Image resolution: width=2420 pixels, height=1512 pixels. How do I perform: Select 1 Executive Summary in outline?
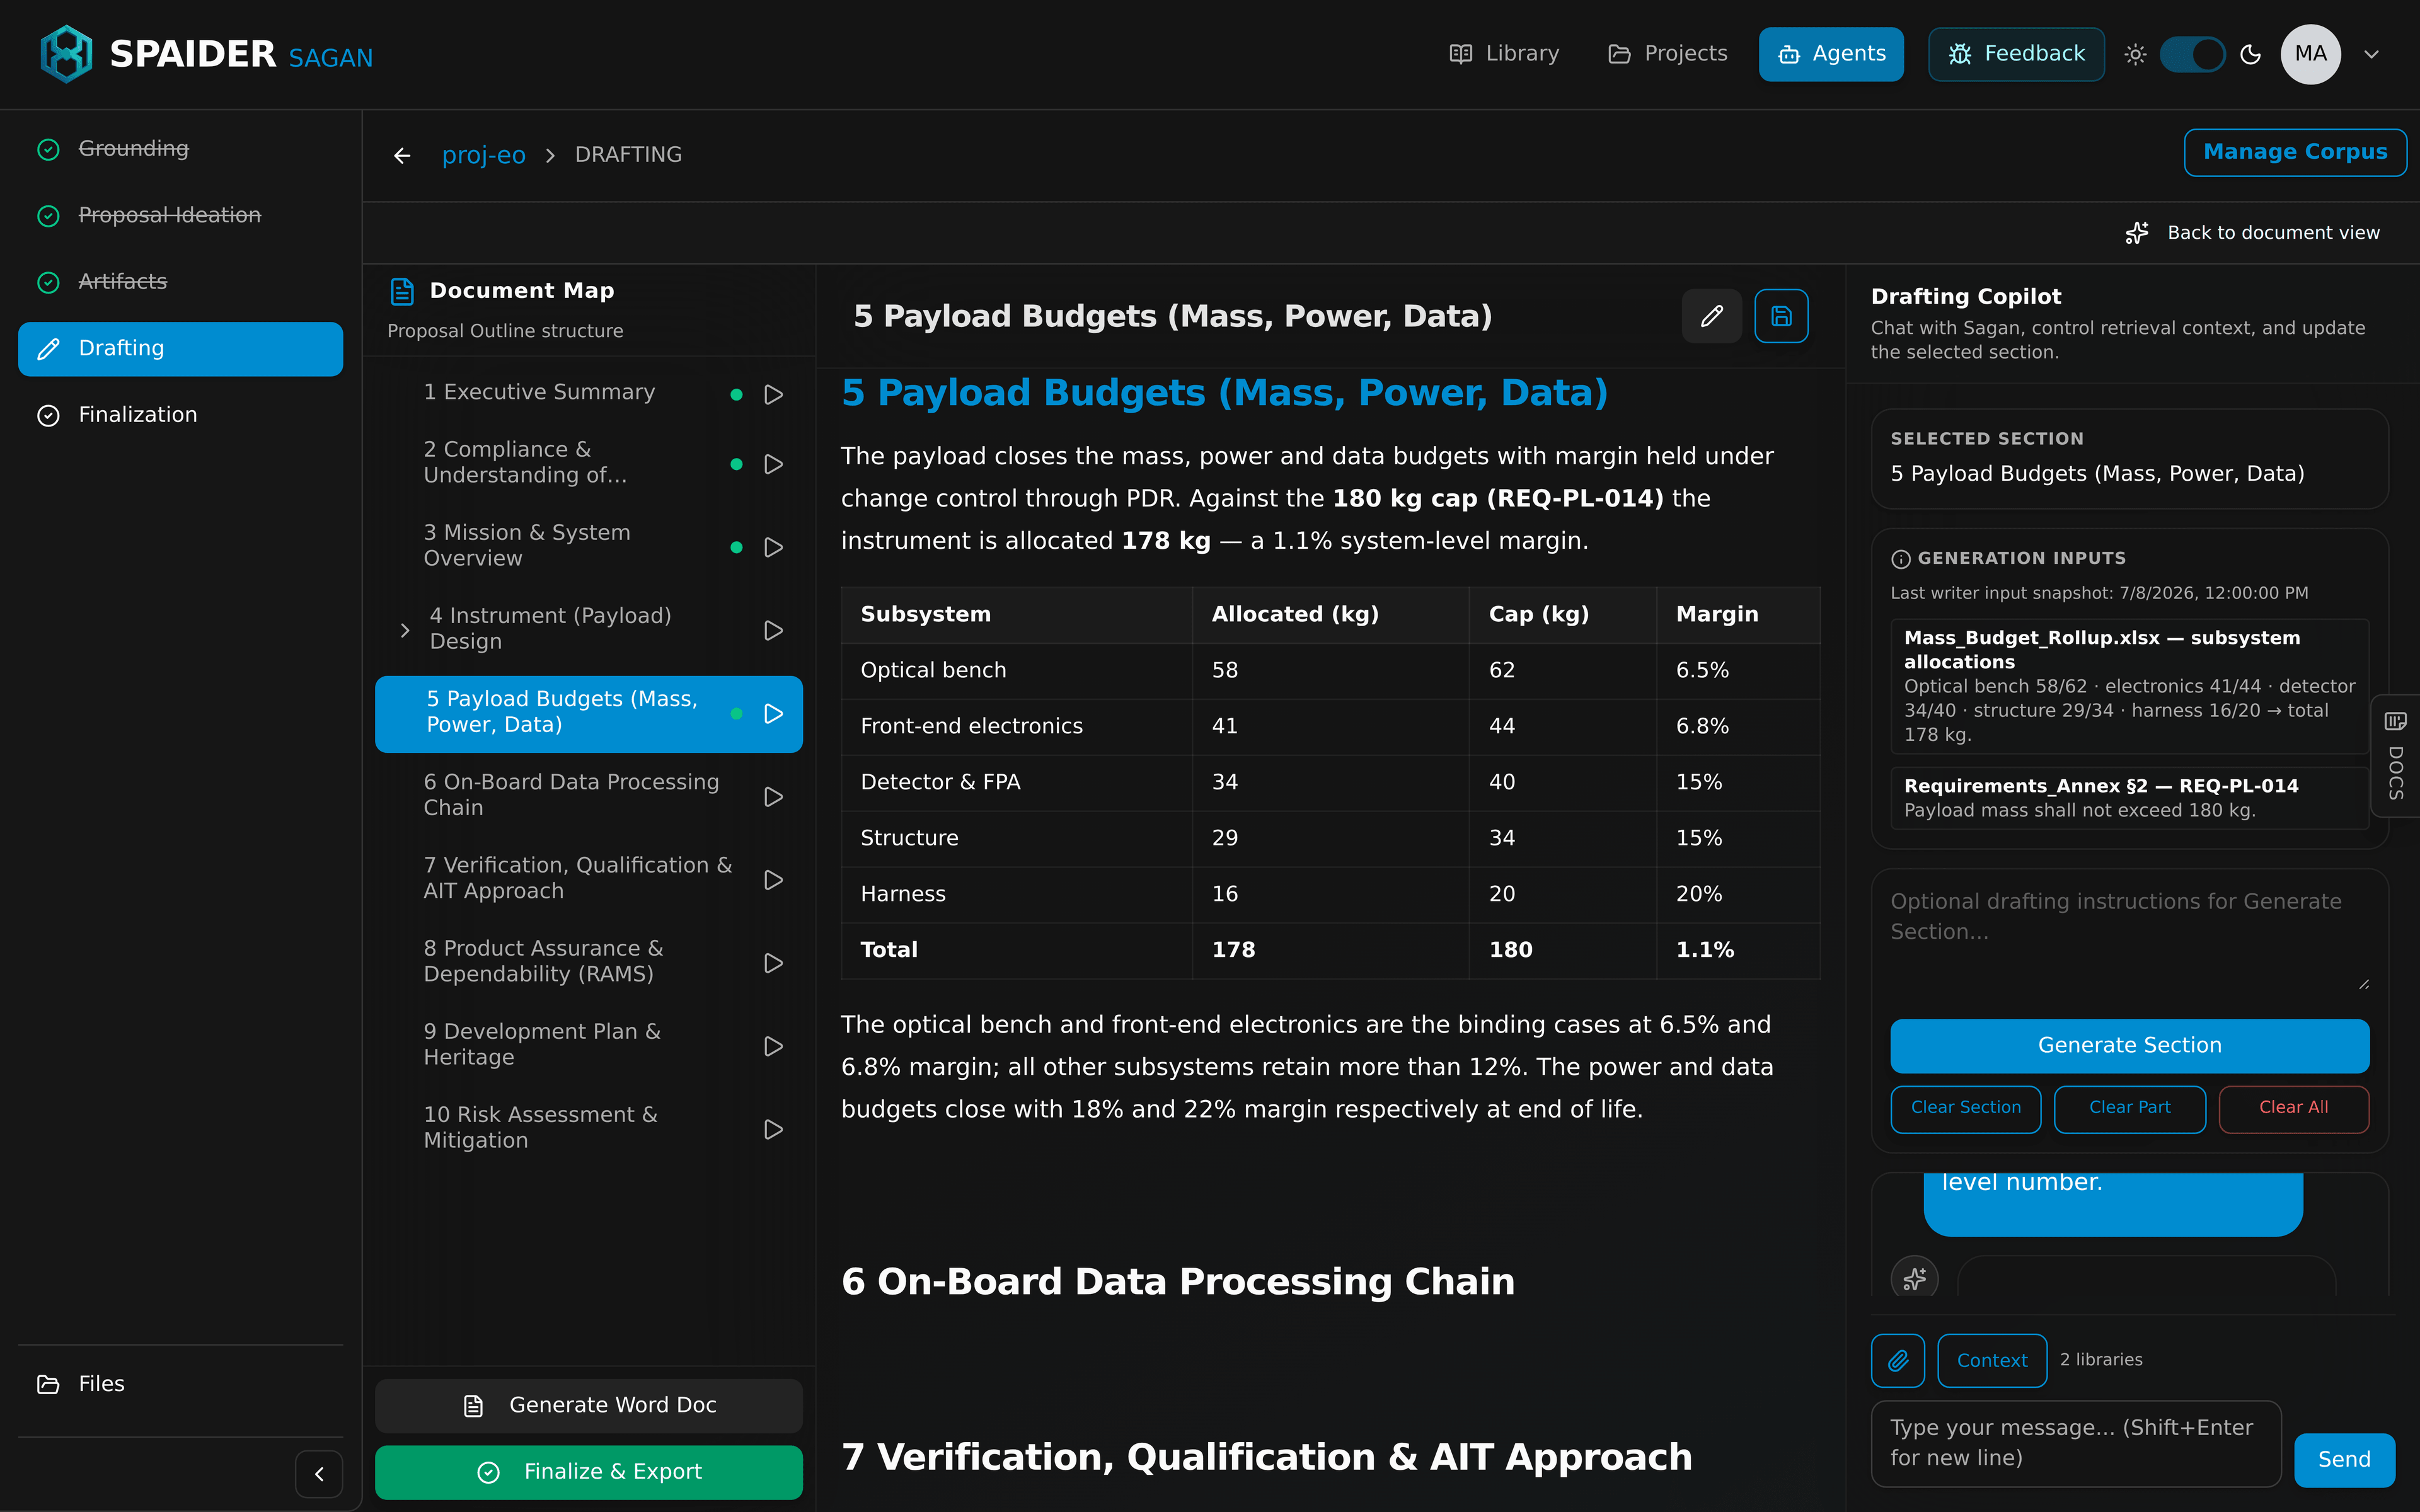pos(539,392)
